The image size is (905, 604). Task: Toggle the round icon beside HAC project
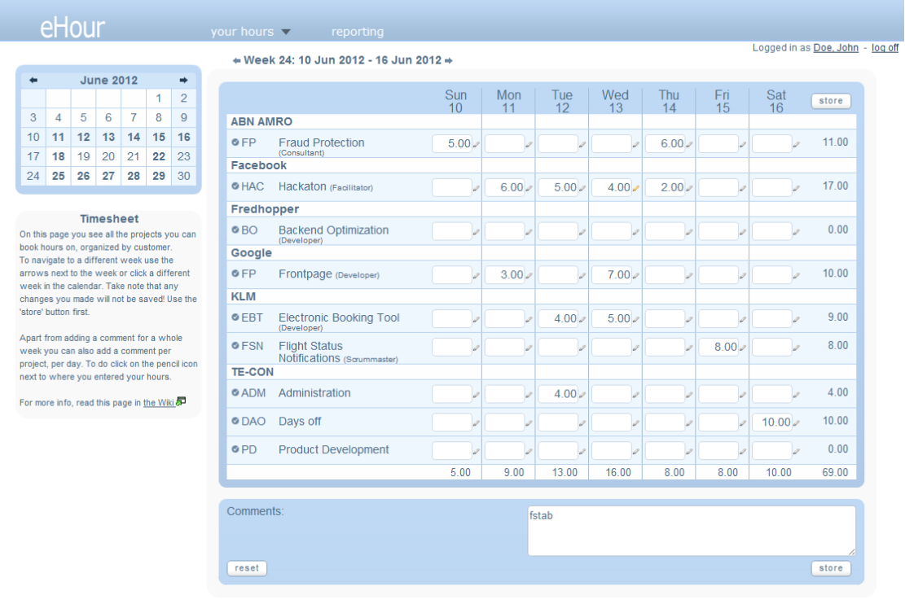pos(235,186)
